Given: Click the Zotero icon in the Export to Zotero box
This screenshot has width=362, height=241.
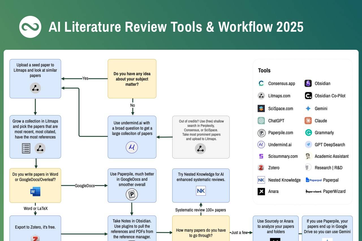Looking at the screenshot, I should (x=35, y=238).
